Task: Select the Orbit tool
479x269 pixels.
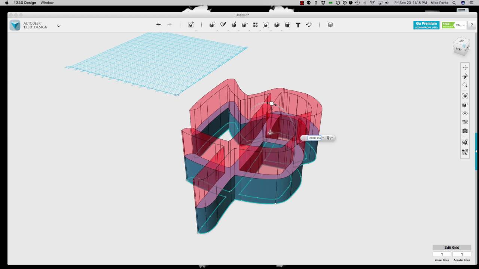Action: tap(465, 76)
